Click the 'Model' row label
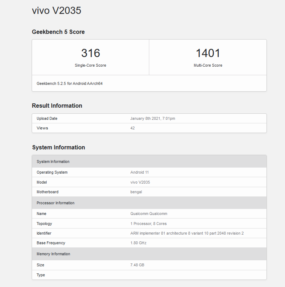 pos(42,182)
